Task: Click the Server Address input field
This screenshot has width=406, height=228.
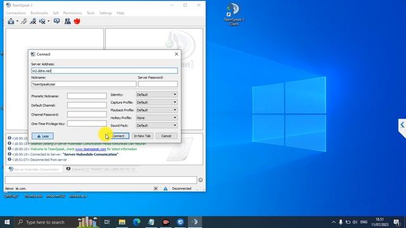Action: (104, 70)
